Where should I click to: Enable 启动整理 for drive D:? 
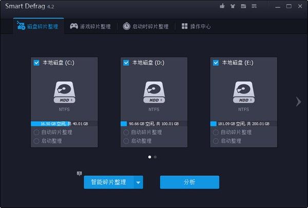(126, 141)
